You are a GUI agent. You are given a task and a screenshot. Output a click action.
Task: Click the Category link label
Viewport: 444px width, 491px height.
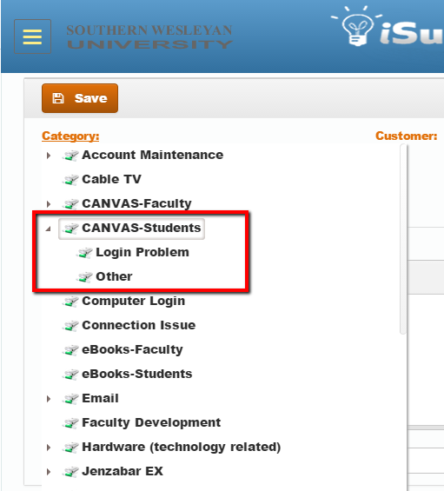pos(70,136)
